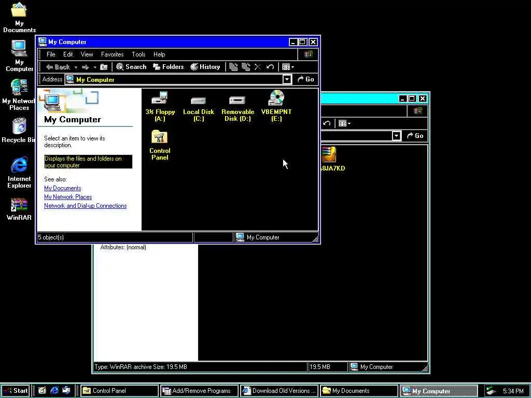Open the Edit menu
Screen dimensions: 531x398
68,54
